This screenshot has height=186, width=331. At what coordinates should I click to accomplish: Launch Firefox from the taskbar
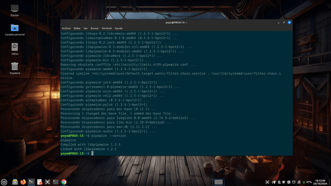23,182
